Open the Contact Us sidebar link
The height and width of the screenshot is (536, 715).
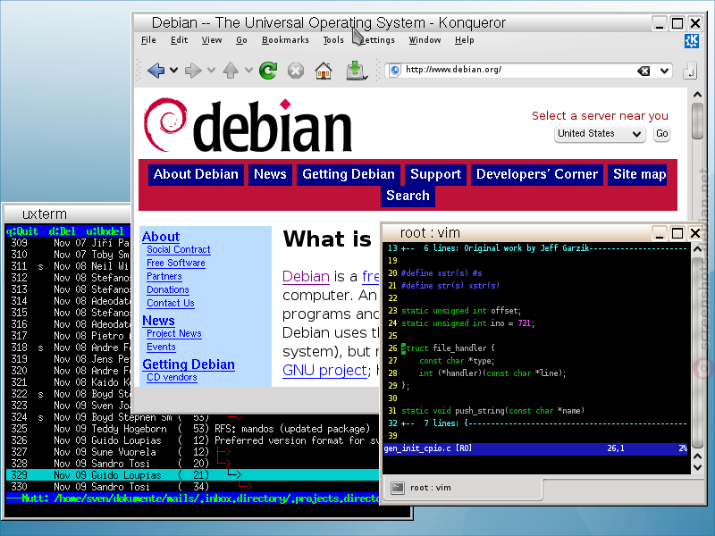(171, 303)
